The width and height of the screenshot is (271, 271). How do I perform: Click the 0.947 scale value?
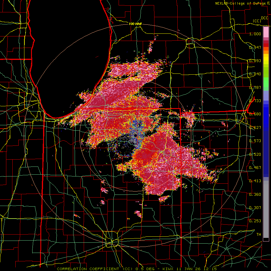click(x=255, y=47)
